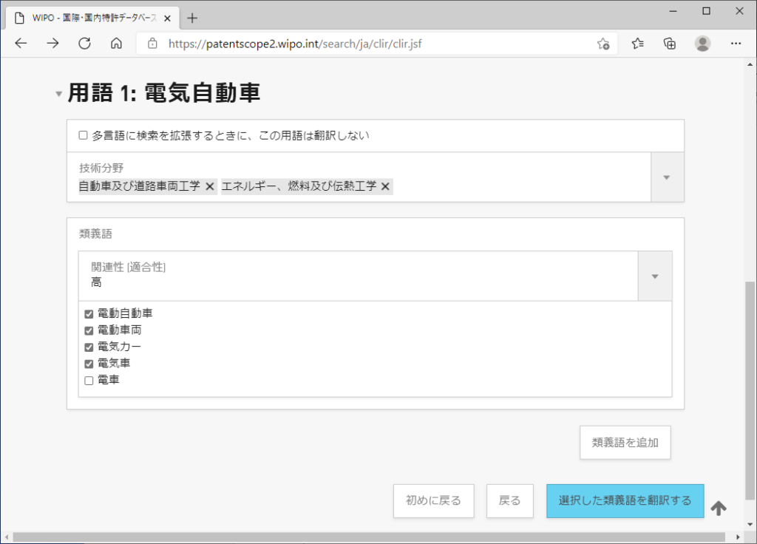Click the browser forward arrow
Viewport: 757px width, 544px height.
pos(52,44)
